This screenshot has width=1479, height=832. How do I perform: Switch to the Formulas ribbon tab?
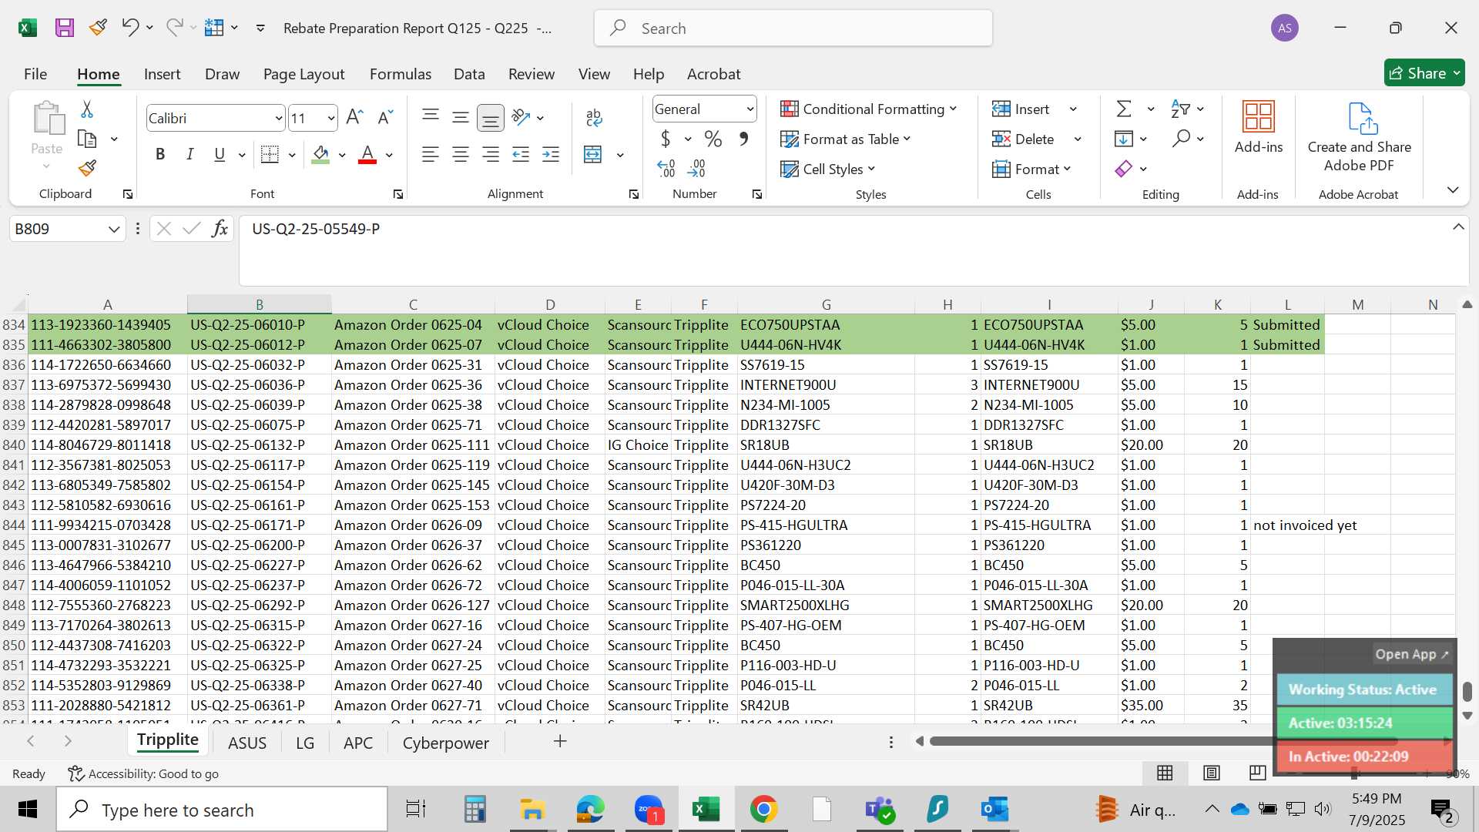point(400,74)
